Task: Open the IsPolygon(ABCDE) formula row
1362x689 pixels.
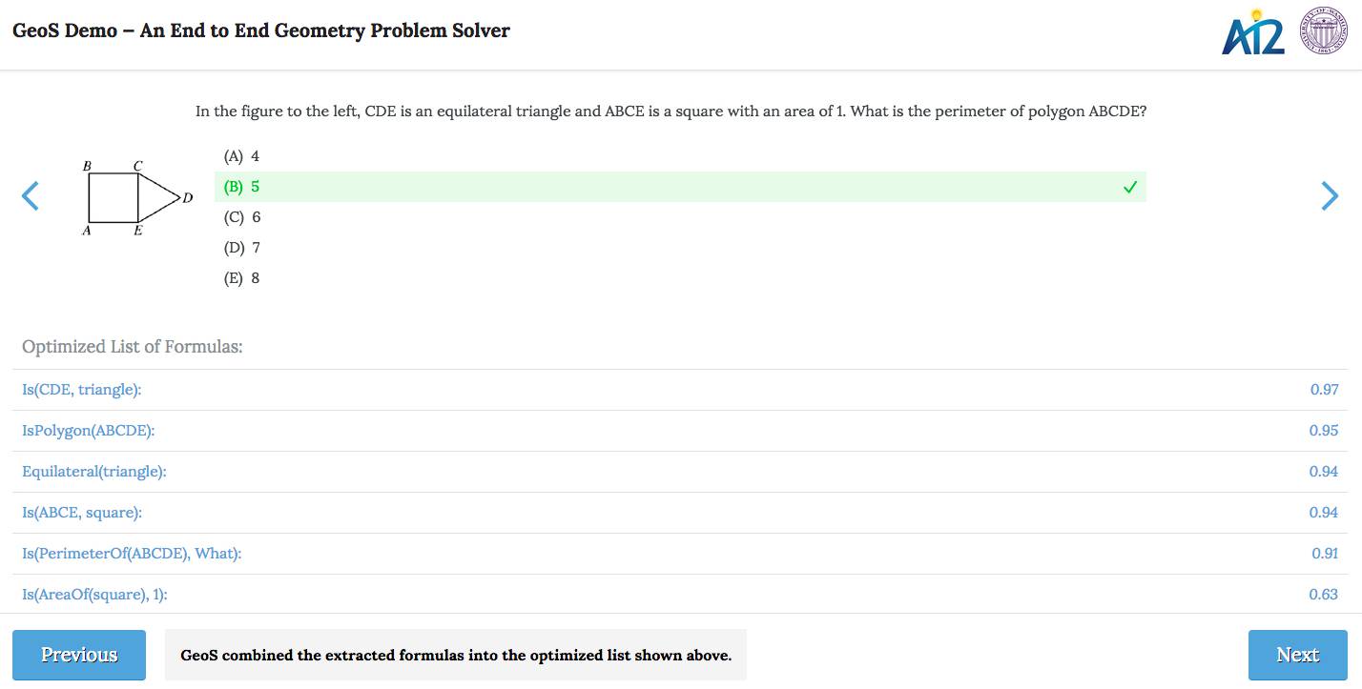Action: (89, 431)
